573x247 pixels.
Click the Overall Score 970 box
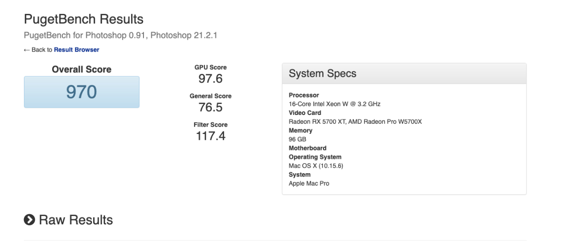point(82,92)
